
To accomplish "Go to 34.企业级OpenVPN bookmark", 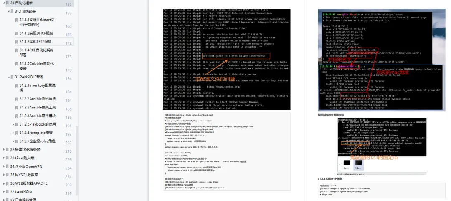I will pyautogui.click(x=26, y=166).
